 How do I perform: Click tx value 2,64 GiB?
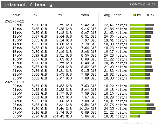click(64, 36)
